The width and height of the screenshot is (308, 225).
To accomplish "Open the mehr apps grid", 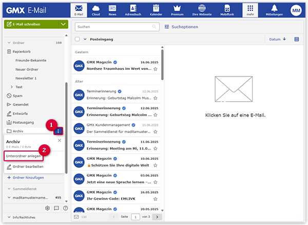I will click(x=250, y=10).
